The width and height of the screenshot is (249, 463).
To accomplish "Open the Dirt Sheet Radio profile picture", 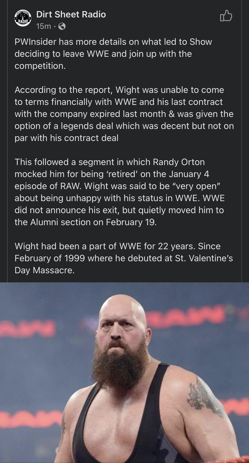I will click(x=23, y=19).
